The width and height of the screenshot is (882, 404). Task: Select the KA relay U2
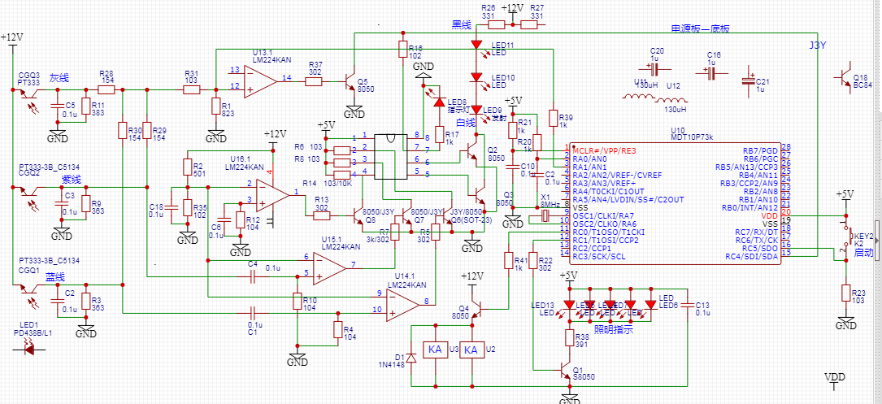point(471,350)
